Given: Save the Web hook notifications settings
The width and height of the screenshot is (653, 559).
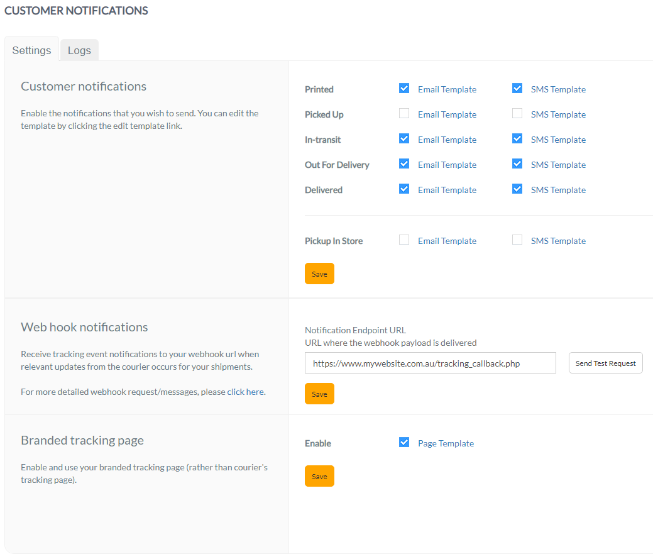Looking at the screenshot, I should tap(319, 394).
